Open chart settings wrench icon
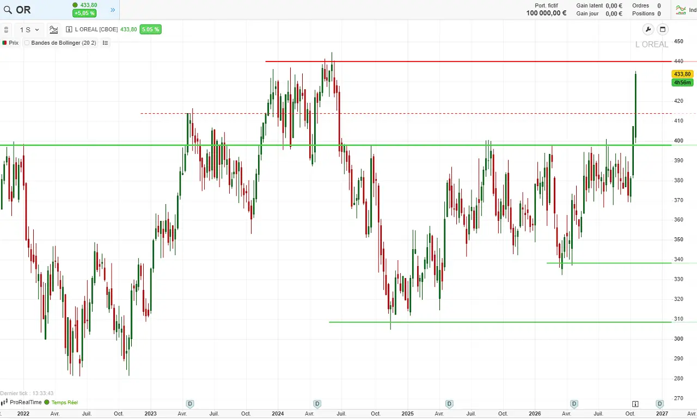The width and height of the screenshot is (697, 419). (x=648, y=29)
